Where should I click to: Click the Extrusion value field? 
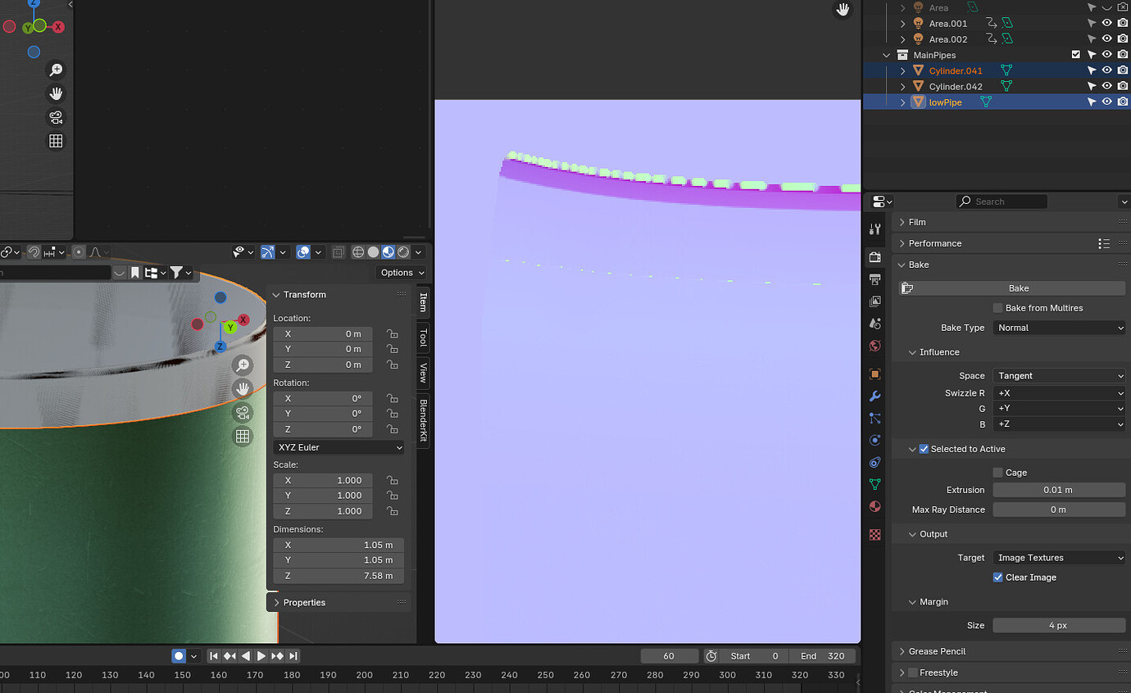tap(1059, 489)
